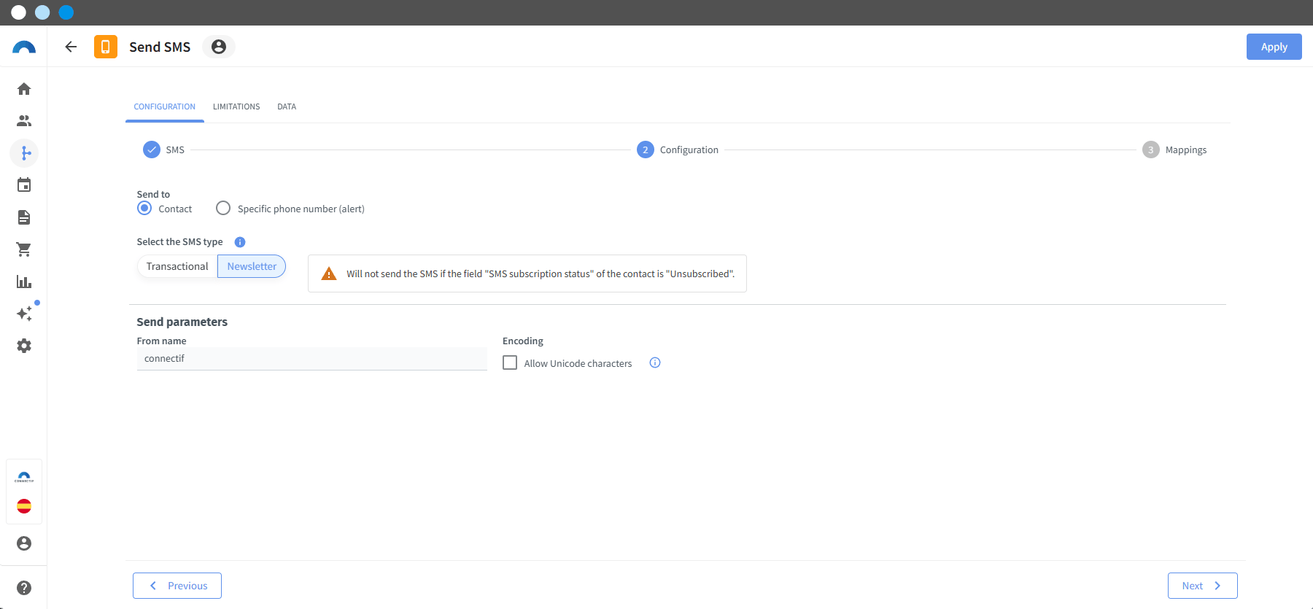Open the AI sparkles icon in sidebar
The image size is (1313, 609).
24,314
